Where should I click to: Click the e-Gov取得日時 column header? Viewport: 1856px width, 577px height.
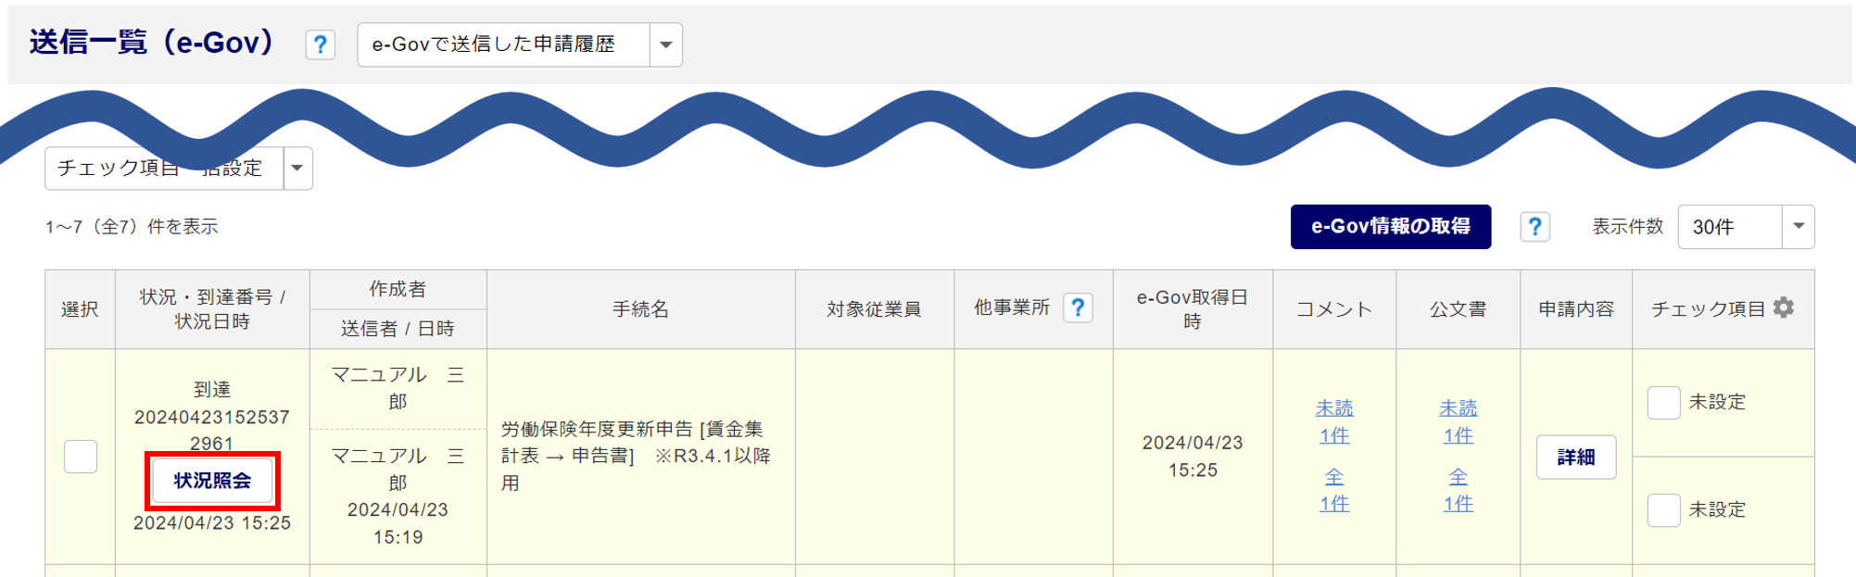coord(1193,309)
